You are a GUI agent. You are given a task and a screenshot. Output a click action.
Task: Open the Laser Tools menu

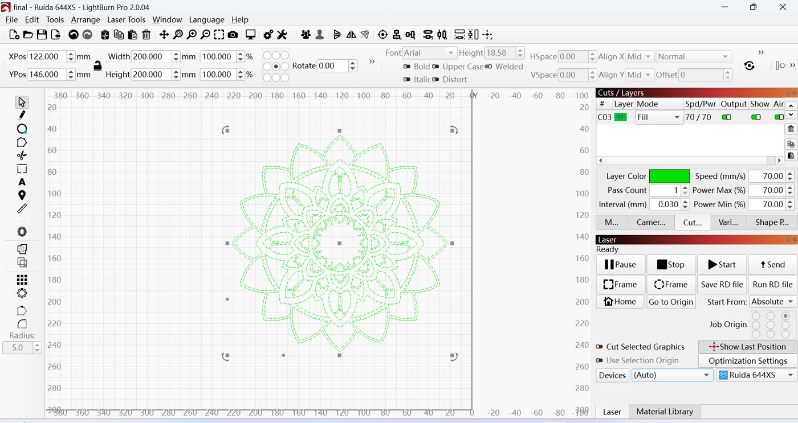pos(126,19)
